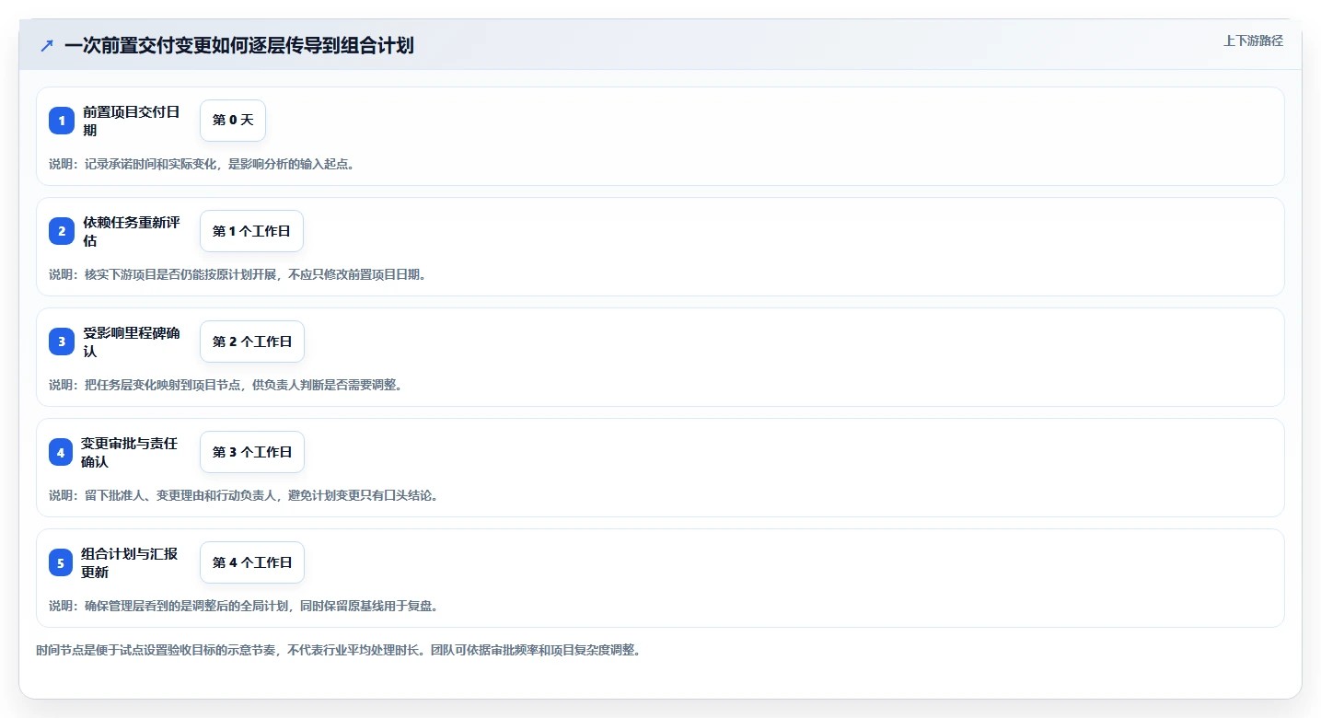Click the step 1 number badge

[x=62, y=121]
